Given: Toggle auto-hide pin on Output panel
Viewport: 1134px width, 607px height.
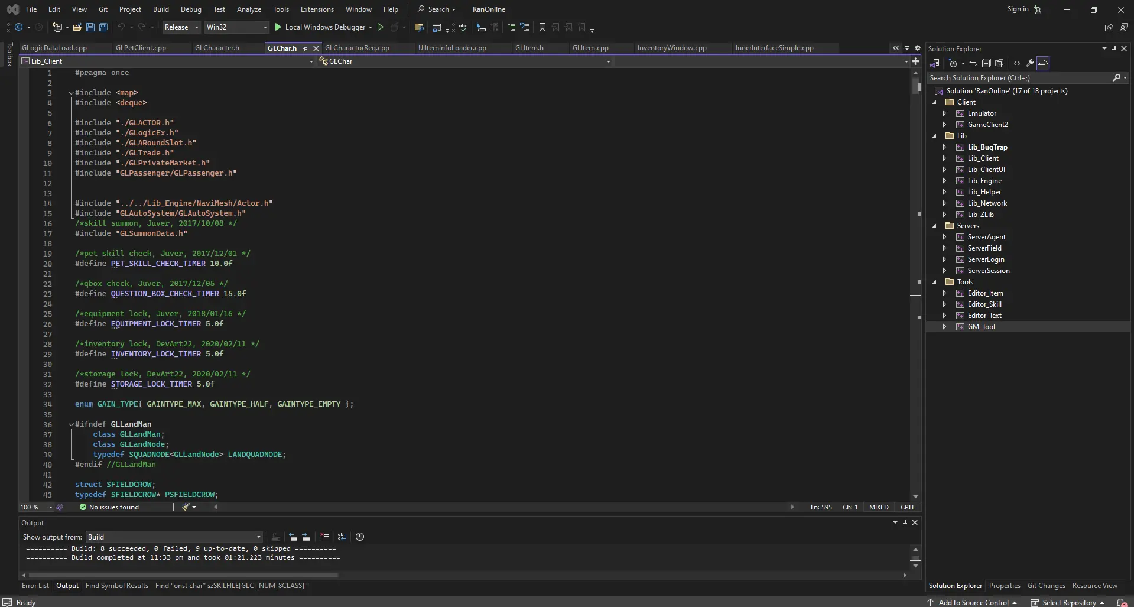Looking at the screenshot, I should pos(905,522).
